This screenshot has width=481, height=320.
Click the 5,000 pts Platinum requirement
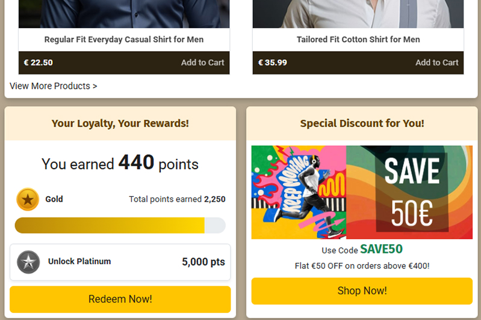pyautogui.click(x=203, y=262)
